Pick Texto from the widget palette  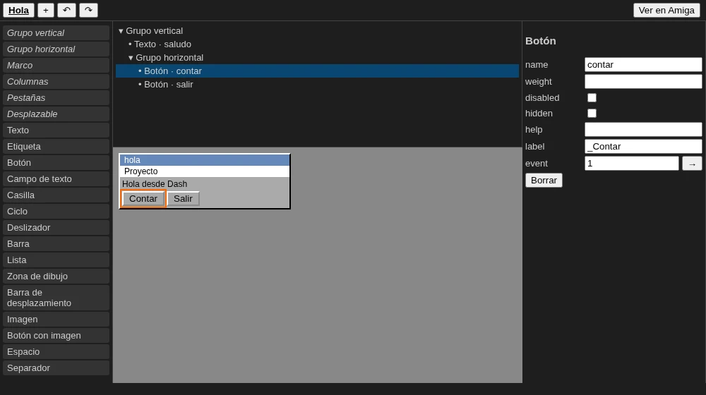click(x=56, y=130)
